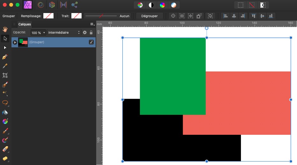This screenshot has width=297, height=165.
Task: Align right button in context toolbar
Action: click(243, 16)
